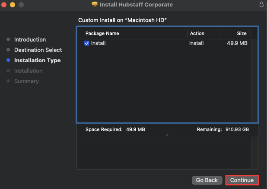The image size is (267, 189).
Task: Click the package description text area
Action: (x=164, y=153)
